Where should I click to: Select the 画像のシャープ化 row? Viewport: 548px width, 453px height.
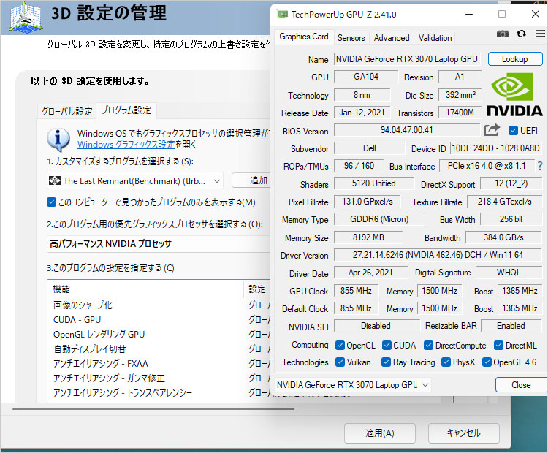coord(159,305)
